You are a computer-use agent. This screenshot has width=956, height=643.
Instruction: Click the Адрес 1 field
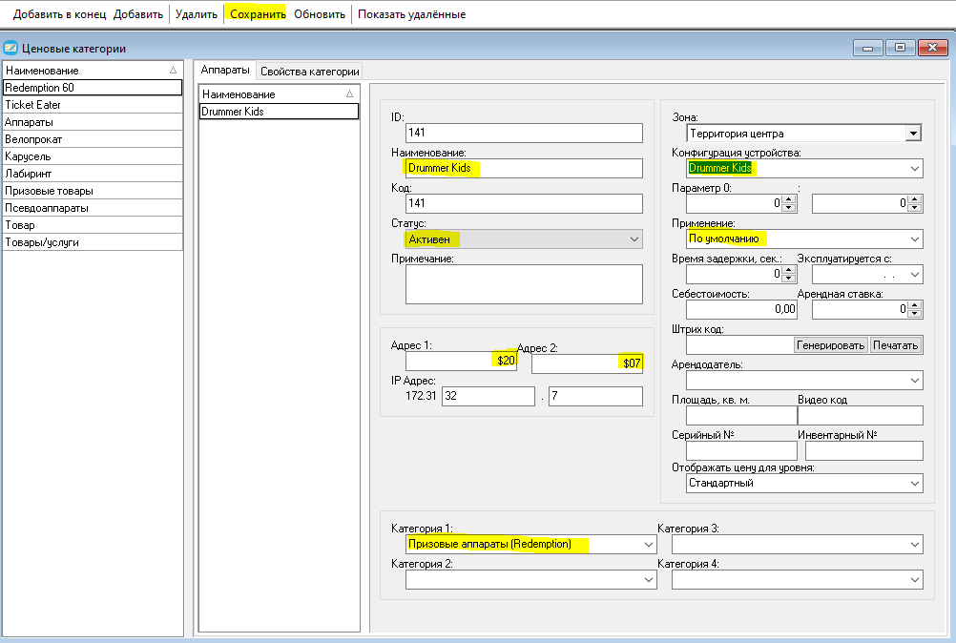click(x=461, y=361)
